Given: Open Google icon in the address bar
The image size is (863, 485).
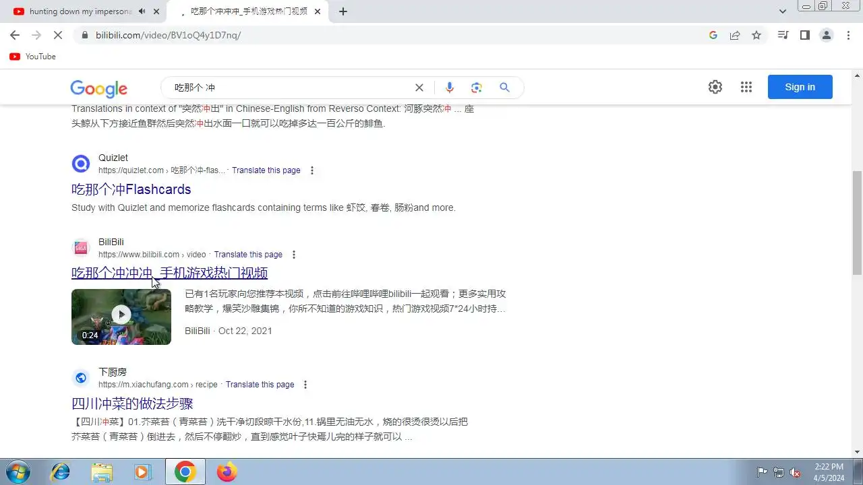Looking at the screenshot, I should point(713,35).
